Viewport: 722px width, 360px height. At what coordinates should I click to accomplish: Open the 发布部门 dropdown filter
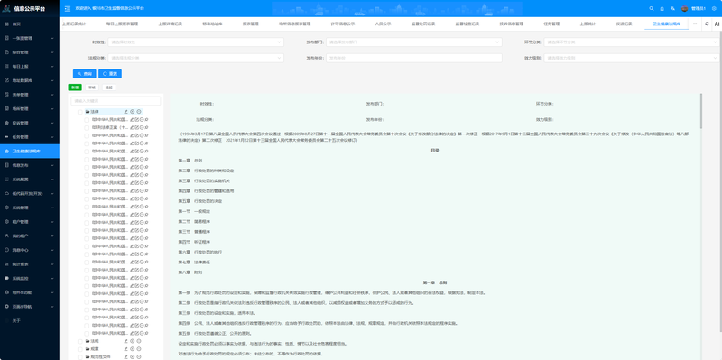point(414,42)
